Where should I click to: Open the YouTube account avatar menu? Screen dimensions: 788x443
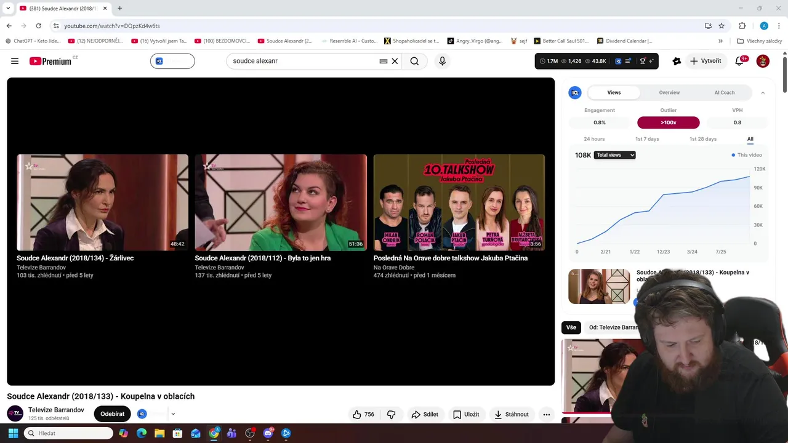763,61
